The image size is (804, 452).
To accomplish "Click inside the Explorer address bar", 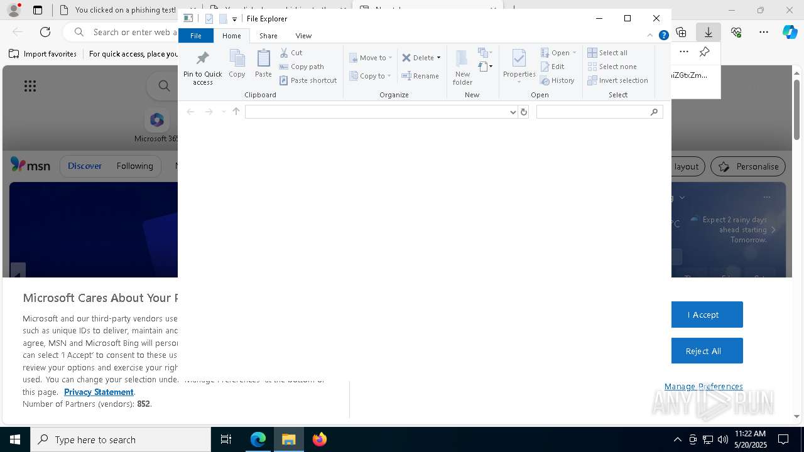I will point(377,112).
